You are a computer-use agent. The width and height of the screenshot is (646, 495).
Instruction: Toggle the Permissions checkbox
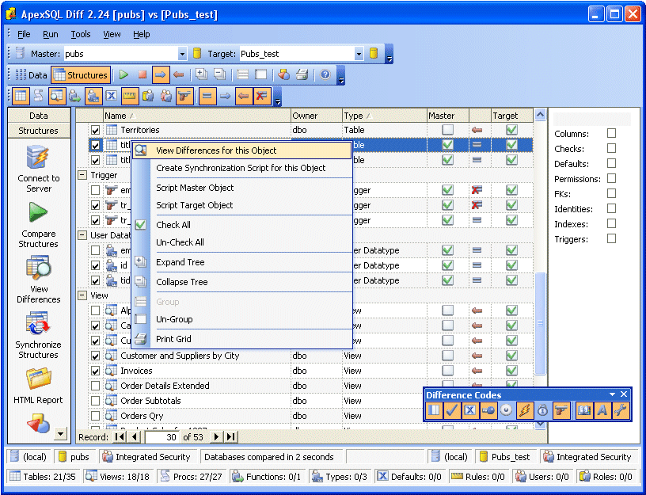[611, 178]
